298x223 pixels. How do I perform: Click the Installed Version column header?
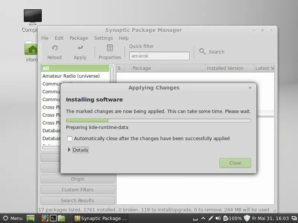pyautogui.click(x=230, y=68)
